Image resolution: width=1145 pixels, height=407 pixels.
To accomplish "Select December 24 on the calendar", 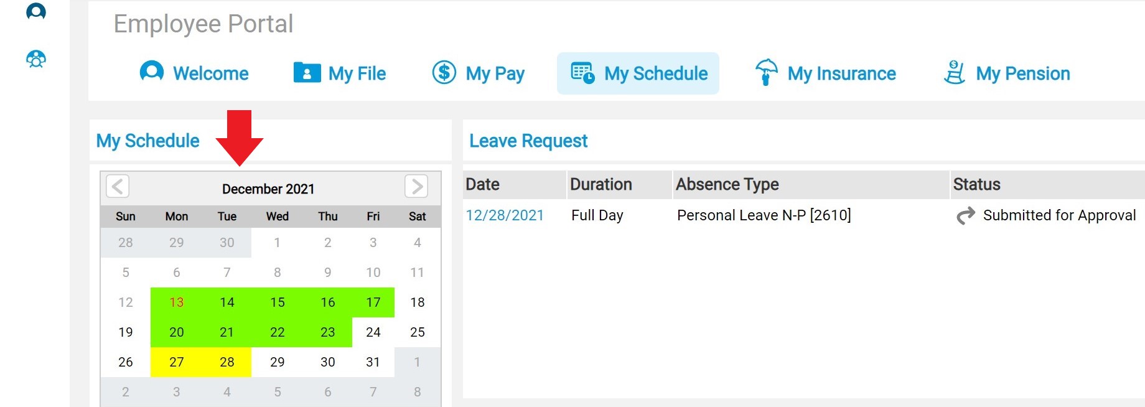I will point(373,332).
